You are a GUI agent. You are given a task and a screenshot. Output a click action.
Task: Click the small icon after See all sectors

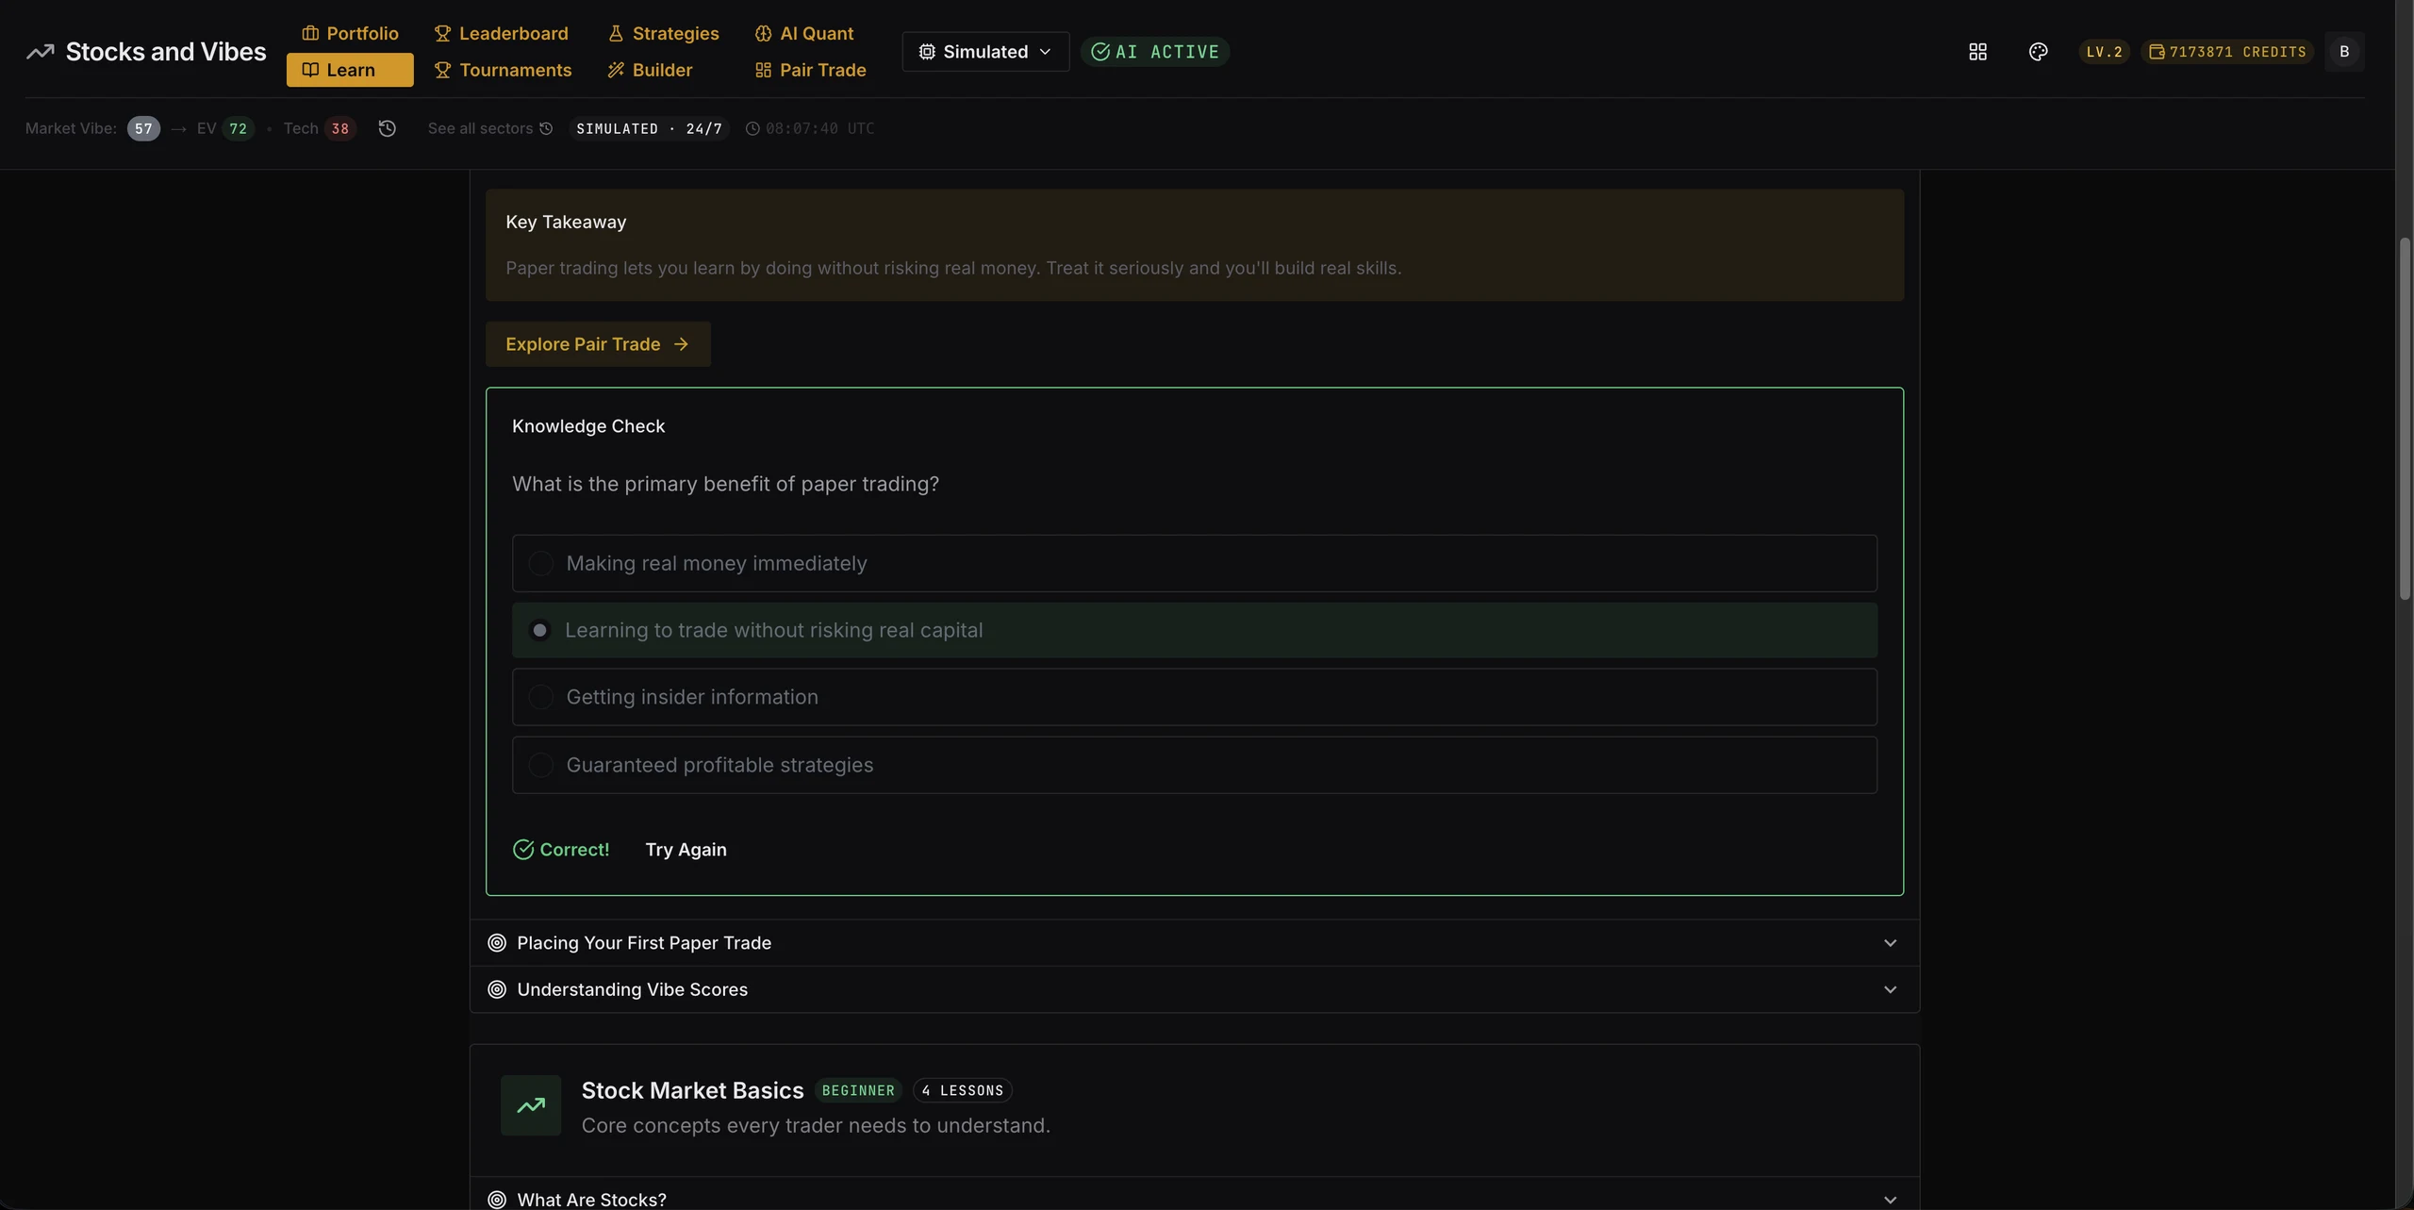click(x=546, y=128)
